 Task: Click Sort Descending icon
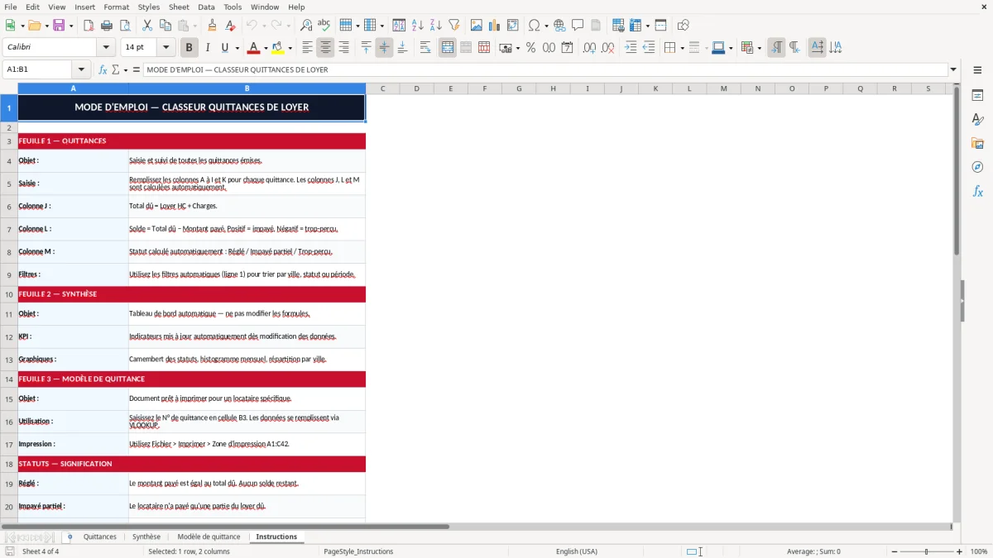[436, 26]
